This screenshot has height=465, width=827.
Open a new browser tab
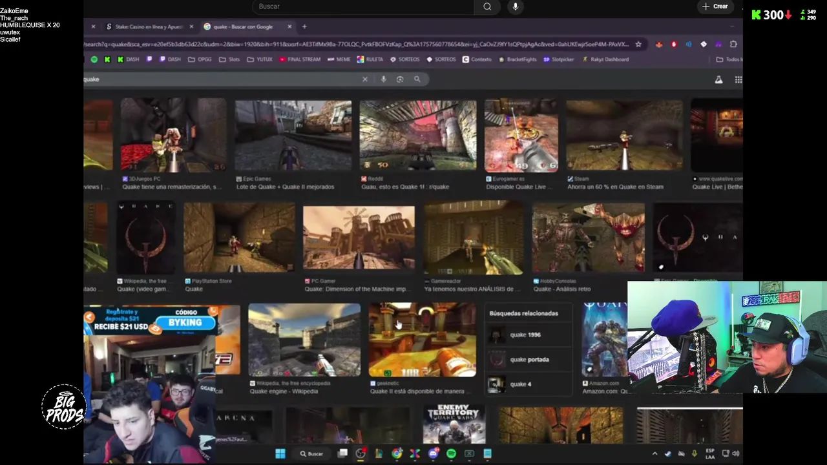click(x=304, y=26)
